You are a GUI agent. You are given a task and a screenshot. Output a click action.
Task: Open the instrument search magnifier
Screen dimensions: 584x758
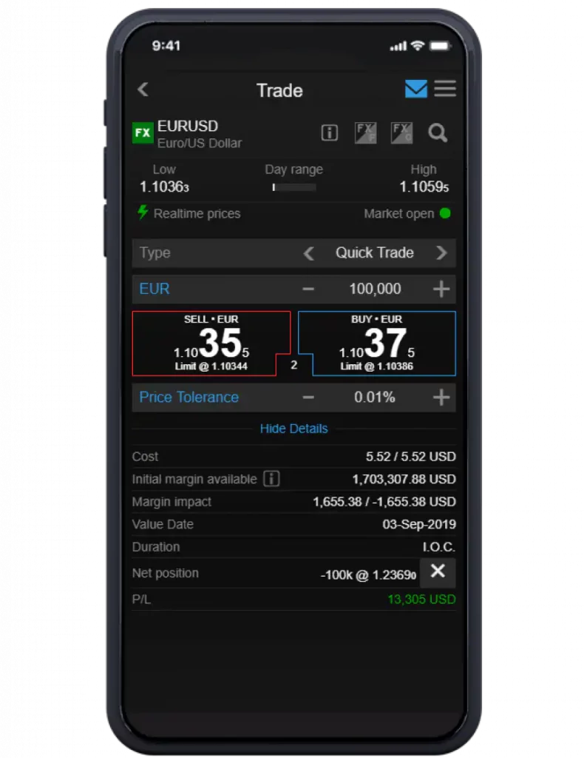438,133
